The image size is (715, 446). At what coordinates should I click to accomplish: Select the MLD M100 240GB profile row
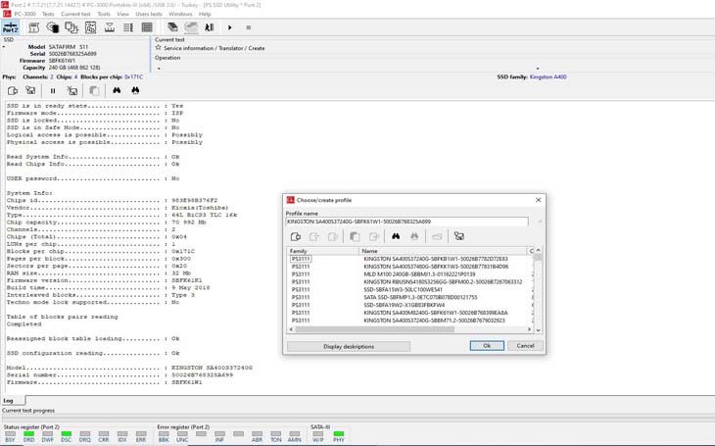coord(419,274)
